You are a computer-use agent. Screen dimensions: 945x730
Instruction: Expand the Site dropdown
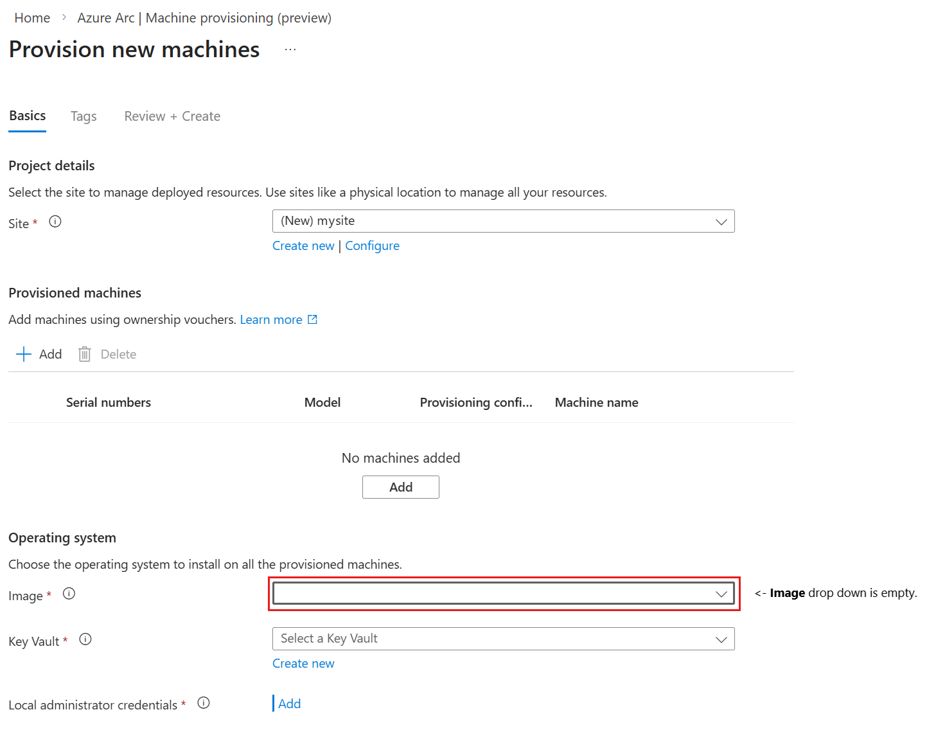click(x=503, y=221)
